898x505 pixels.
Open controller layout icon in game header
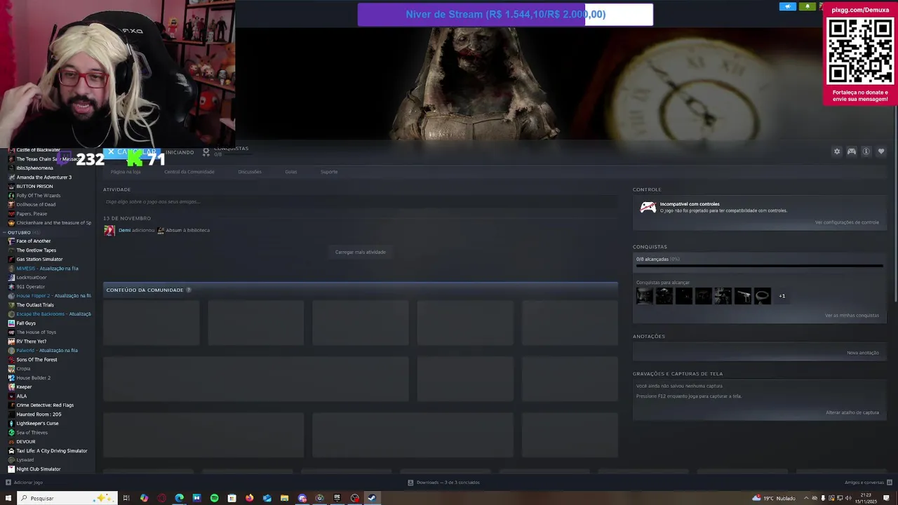pyautogui.click(x=851, y=151)
